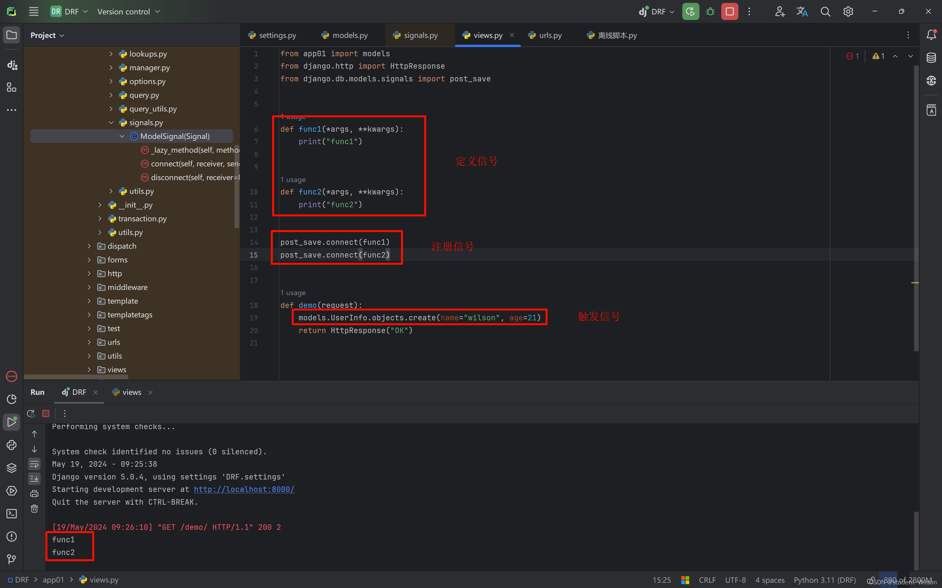Image resolution: width=942 pixels, height=588 pixels.
Task: Click the translate/language icon in toolbar
Action: 802,11
